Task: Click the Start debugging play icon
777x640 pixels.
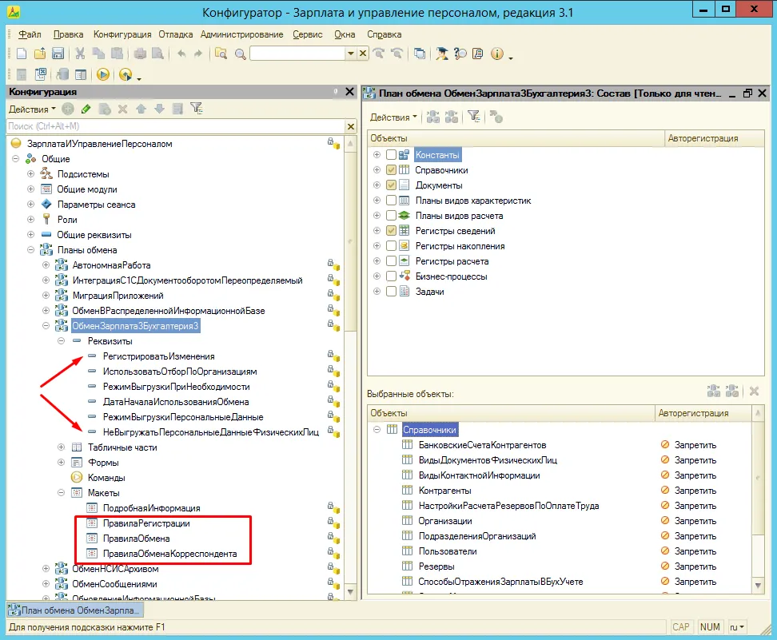Action: pyautogui.click(x=102, y=74)
